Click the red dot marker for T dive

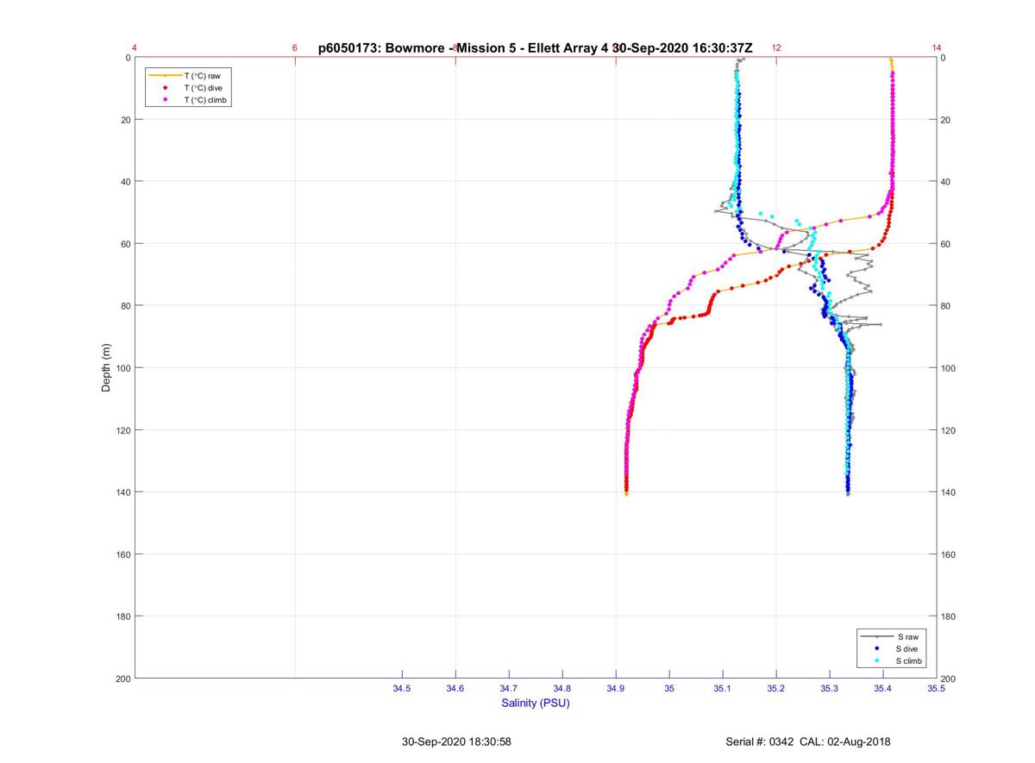pyautogui.click(x=165, y=88)
